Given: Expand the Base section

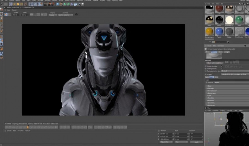Looking at the screenshot, I should 227,86.
